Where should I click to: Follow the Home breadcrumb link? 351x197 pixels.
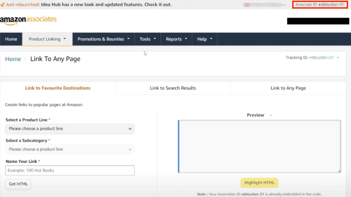point(13,59)
